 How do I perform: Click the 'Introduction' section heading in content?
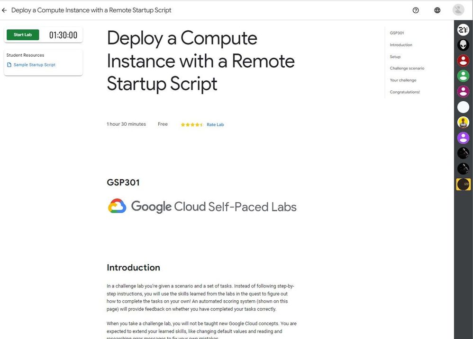133,268
